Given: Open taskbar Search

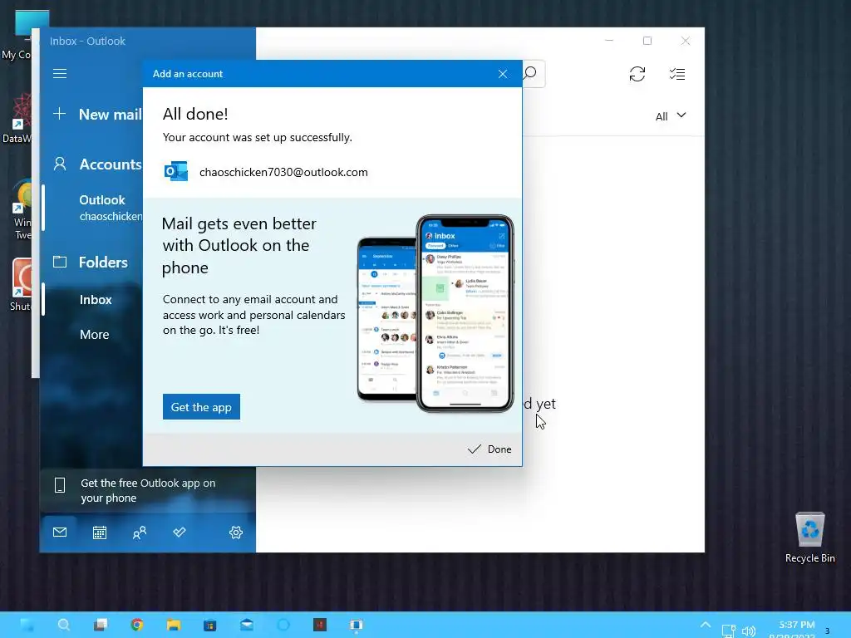Looking at the screenshot, I should point(63,625).
